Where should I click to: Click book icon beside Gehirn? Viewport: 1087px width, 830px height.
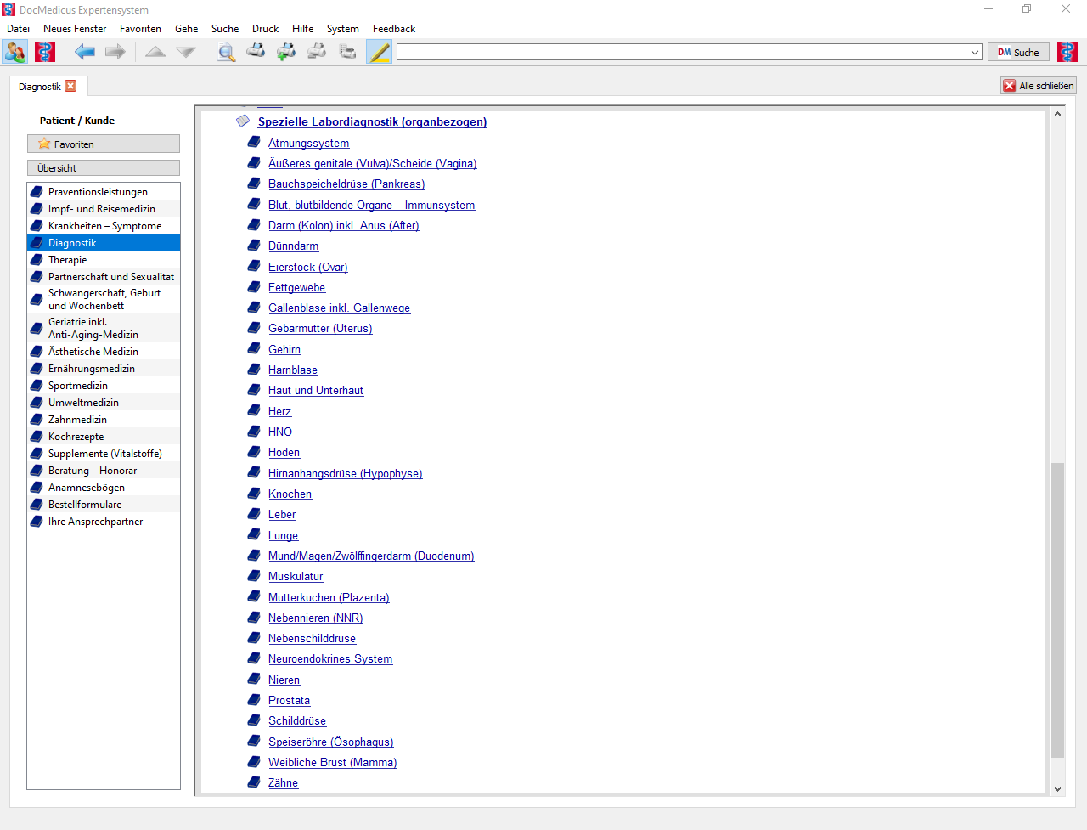pos(254,348)
